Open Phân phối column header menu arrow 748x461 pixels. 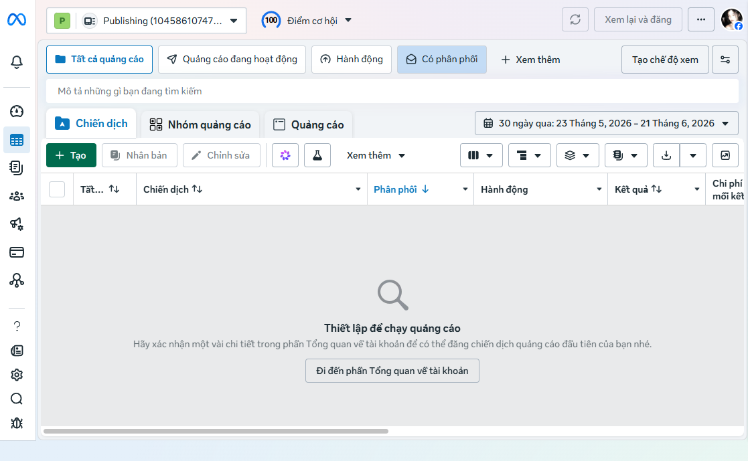tap(465, 189)
